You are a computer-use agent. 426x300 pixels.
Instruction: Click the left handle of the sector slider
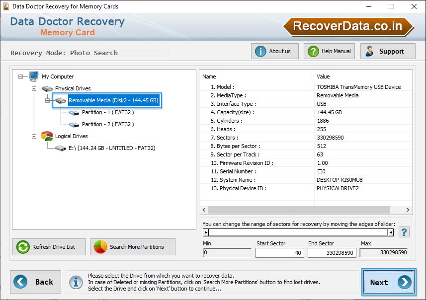pos(206,232)
